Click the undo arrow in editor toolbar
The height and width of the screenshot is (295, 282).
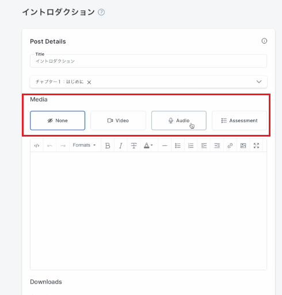50,146
